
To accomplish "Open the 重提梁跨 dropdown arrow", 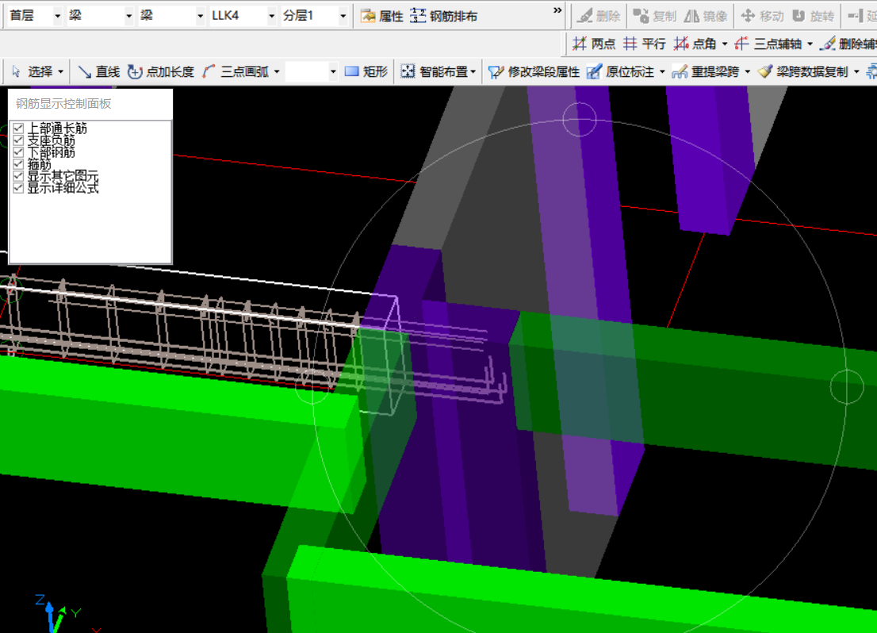I will pos(747,72).
